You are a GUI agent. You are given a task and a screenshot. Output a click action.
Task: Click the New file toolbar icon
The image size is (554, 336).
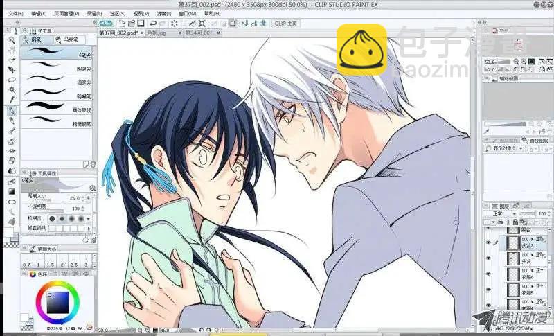(x=123, y=24)
